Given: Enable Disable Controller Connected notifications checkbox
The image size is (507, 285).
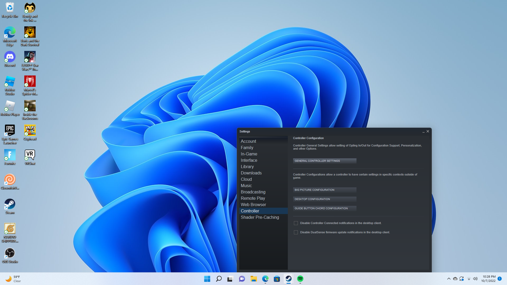Looking at the screenshot, I should pos(296,223).
